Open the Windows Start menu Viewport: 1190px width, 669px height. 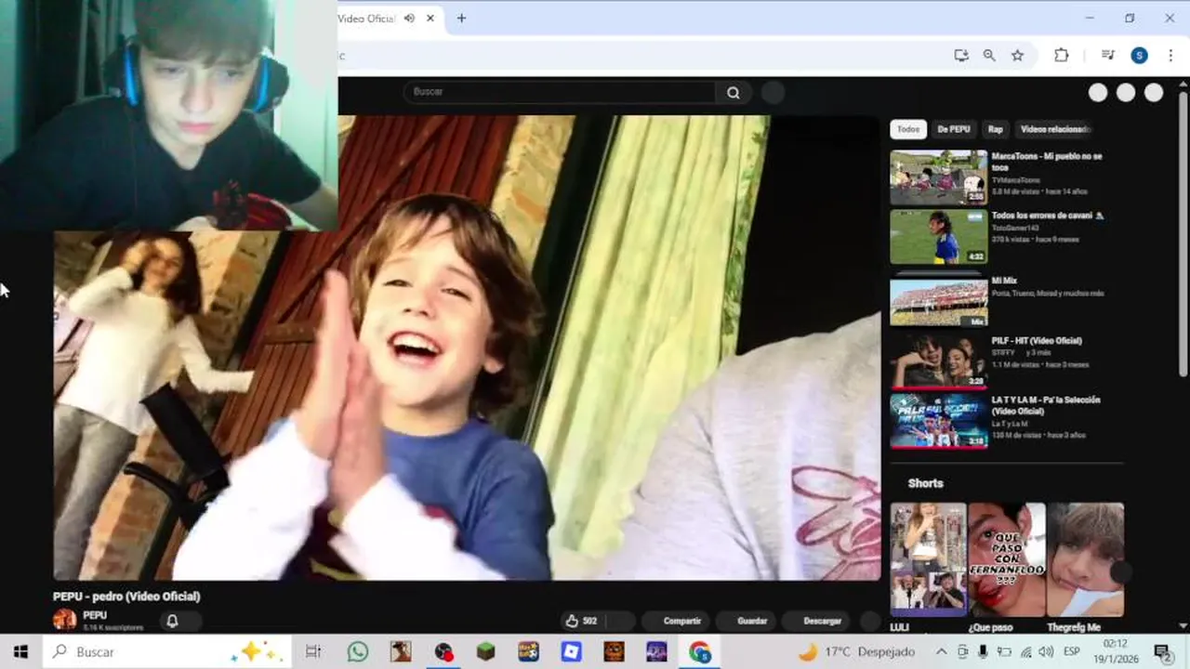pos(20,652)
